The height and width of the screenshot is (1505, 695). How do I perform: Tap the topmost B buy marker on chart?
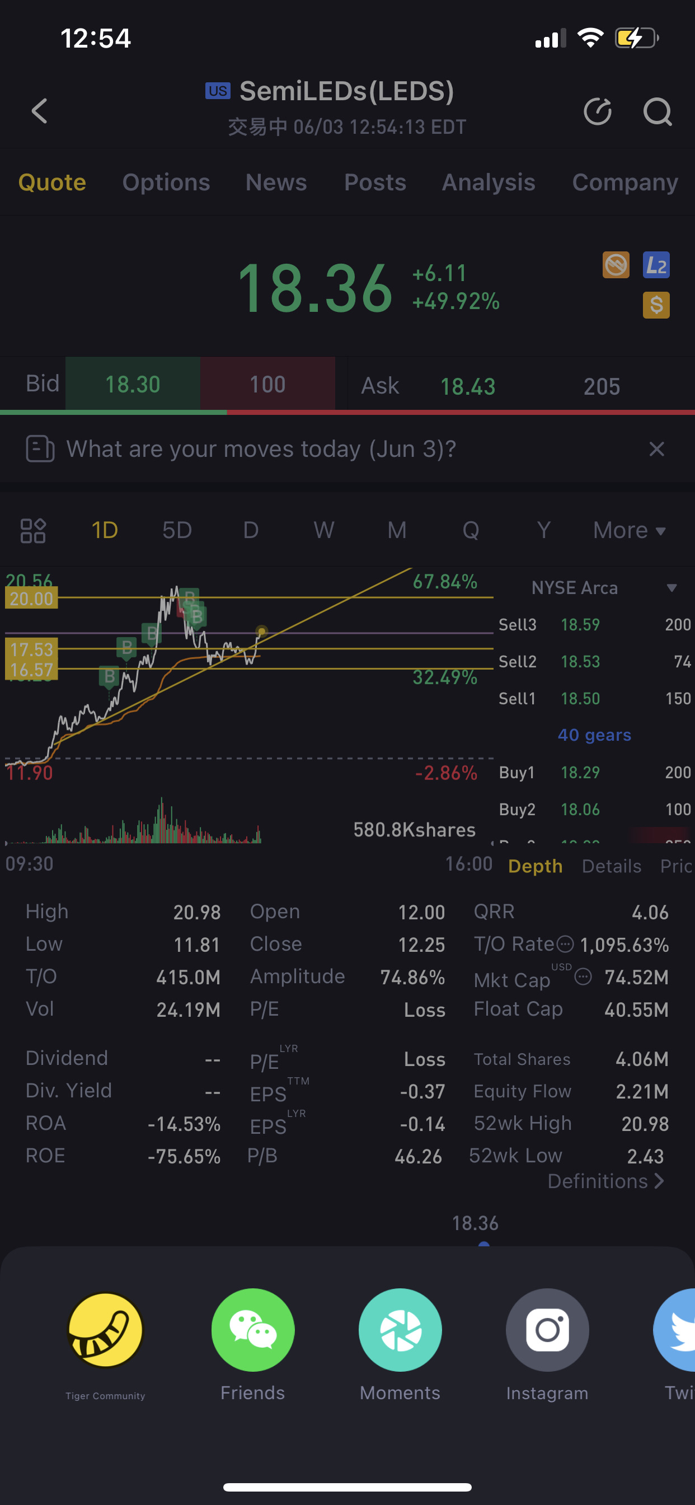pos(189,597)
